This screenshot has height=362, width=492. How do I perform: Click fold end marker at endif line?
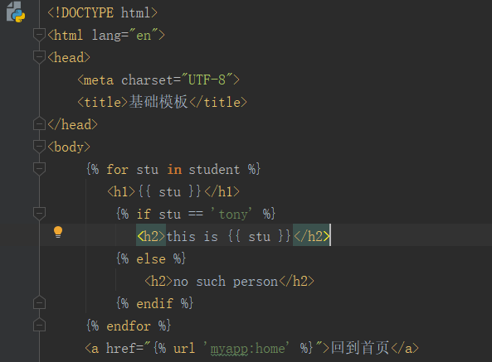(x=39, y=303)
